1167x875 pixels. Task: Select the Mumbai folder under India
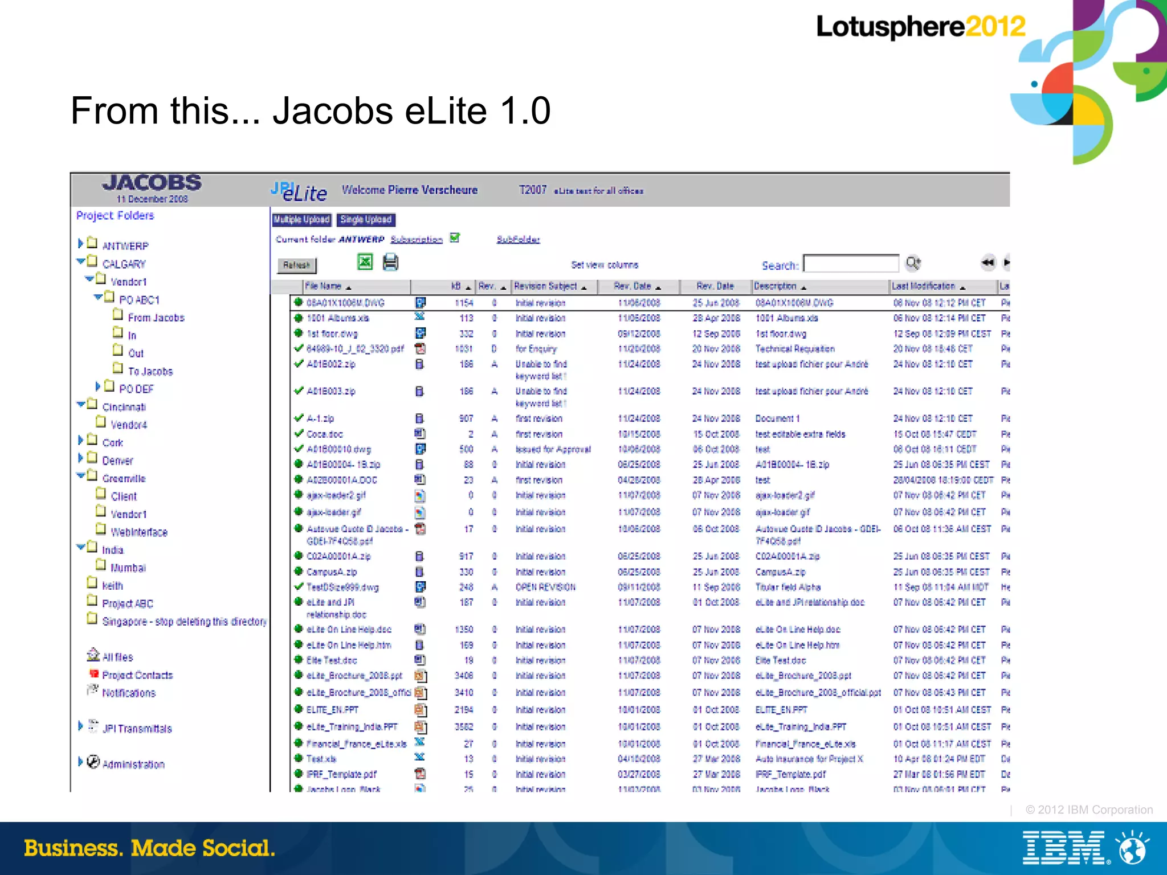coord(128,568)
